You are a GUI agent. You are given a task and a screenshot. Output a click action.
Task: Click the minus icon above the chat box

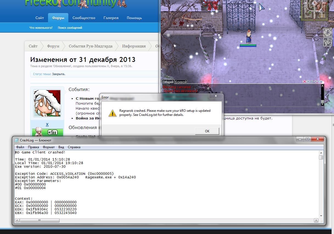coord(318,82)
